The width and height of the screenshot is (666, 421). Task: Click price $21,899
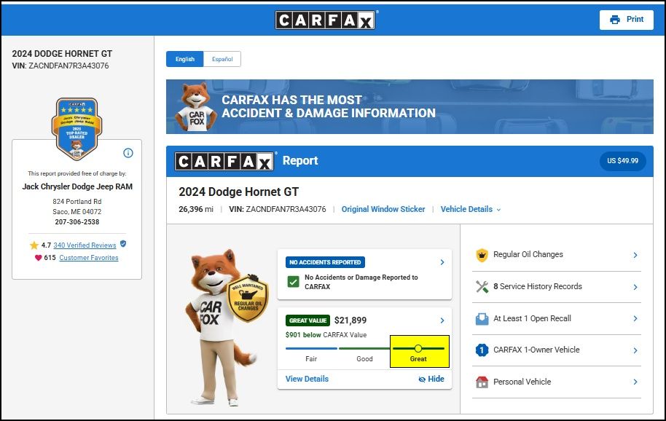[350, 320]
